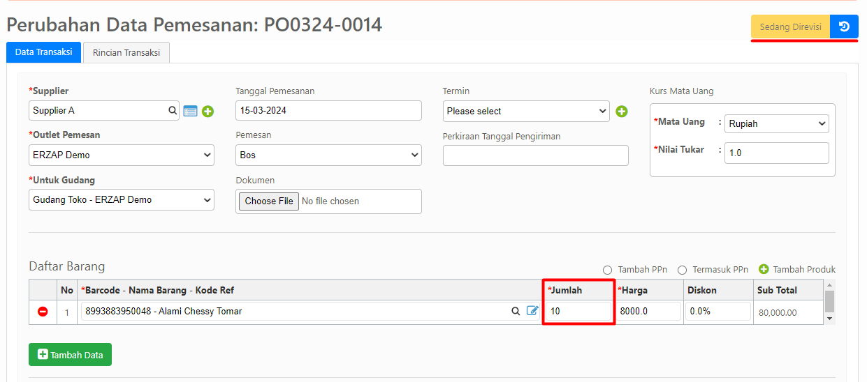Click the Jumlah field showing 10
867x382 pixels.
579,311
